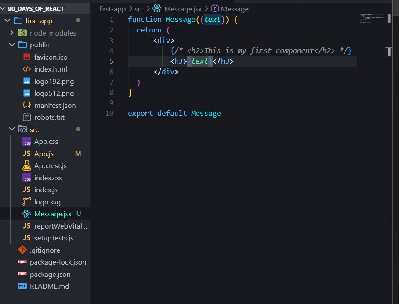Click the React icon in the breadcrumb
The width and height of the screenshot is (399, 304).
click(x=157, y=9)
